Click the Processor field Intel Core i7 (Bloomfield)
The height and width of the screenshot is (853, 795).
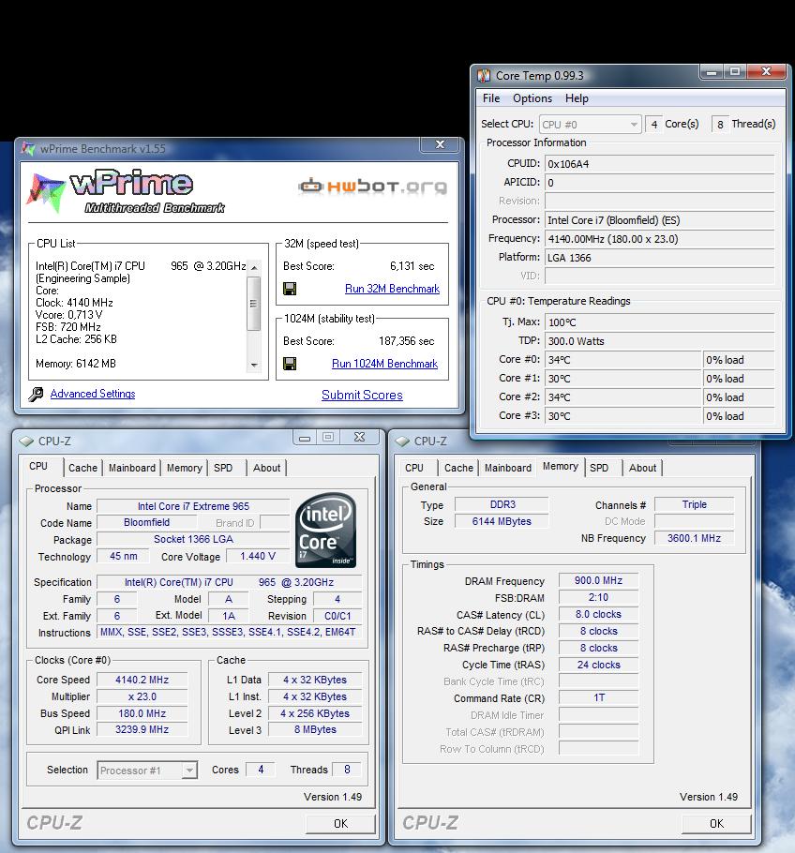659,220
